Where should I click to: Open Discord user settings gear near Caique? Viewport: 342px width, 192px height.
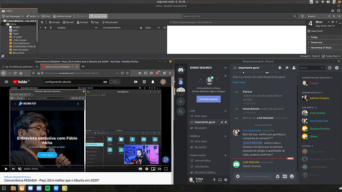coord(226,180)
